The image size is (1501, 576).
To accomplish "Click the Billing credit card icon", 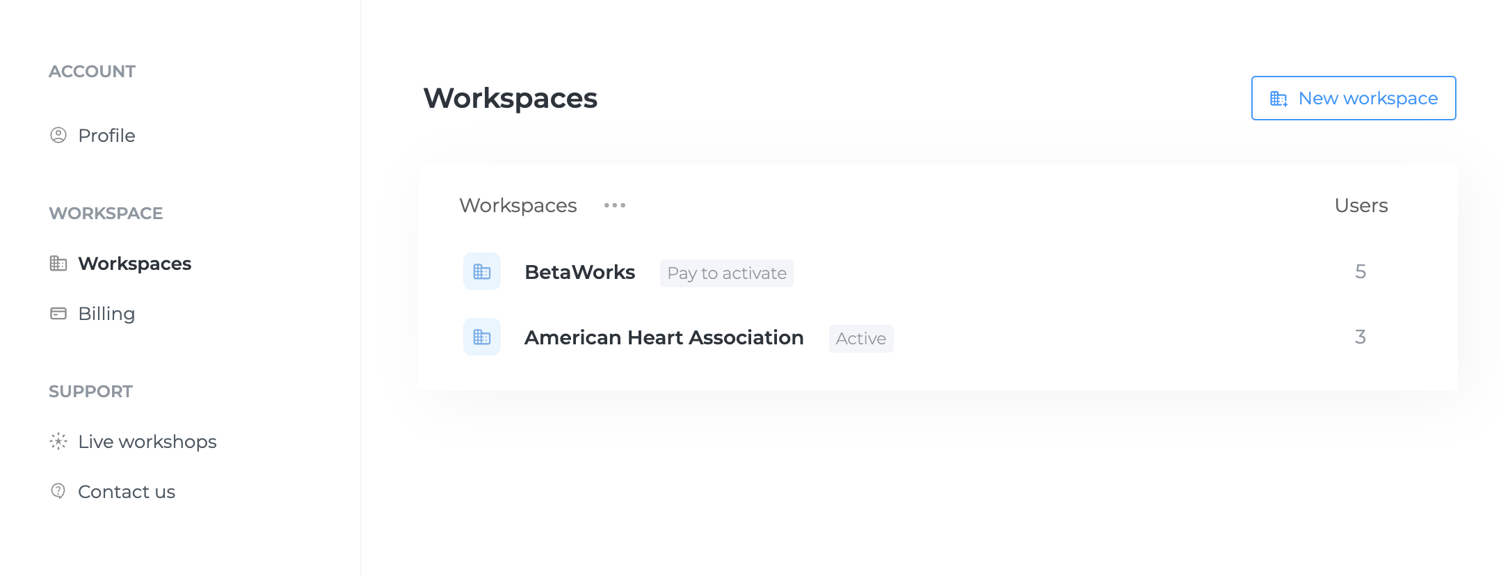I will coord(58,314).
